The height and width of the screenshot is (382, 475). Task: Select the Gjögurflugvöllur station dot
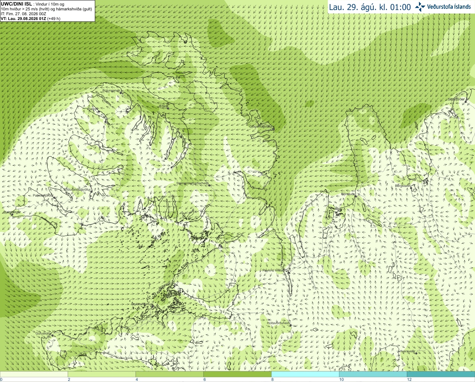point(273,129)
